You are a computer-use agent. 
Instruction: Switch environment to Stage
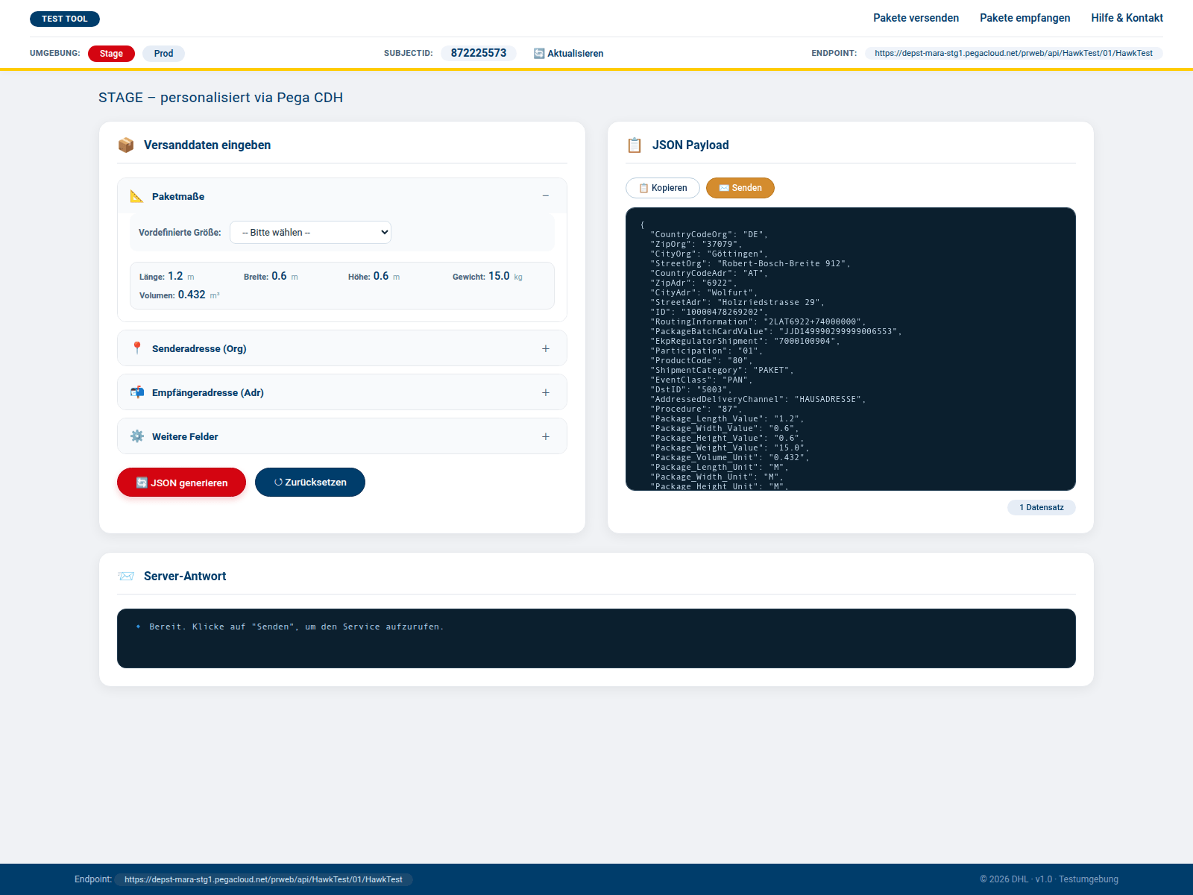pyautogui.click(x=111, y=54)
